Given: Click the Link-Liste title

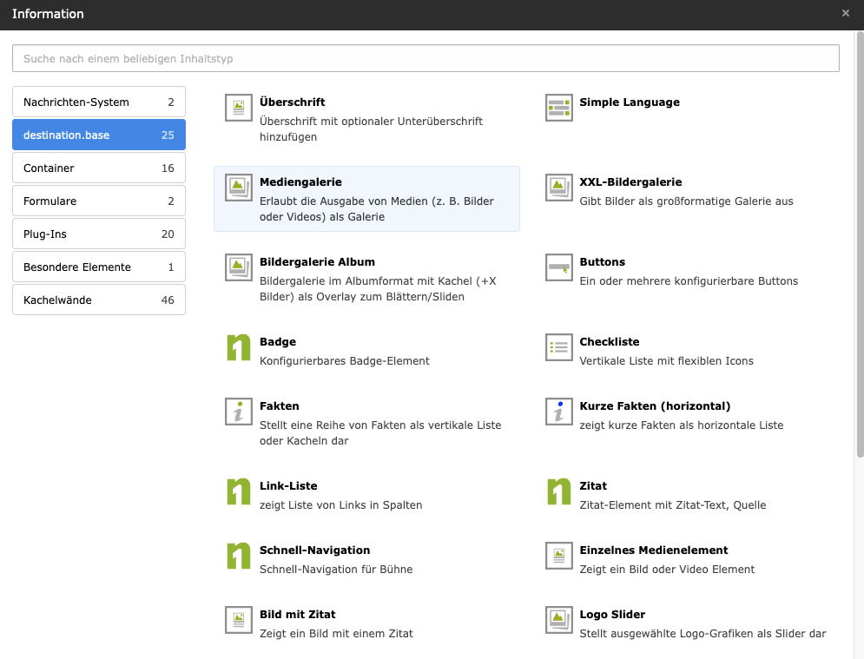Looking at the screenshot, I should [288, 486].
